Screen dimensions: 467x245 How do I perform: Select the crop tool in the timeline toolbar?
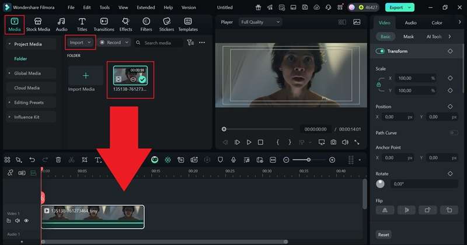pyautogui.click(x=85, y=160)
